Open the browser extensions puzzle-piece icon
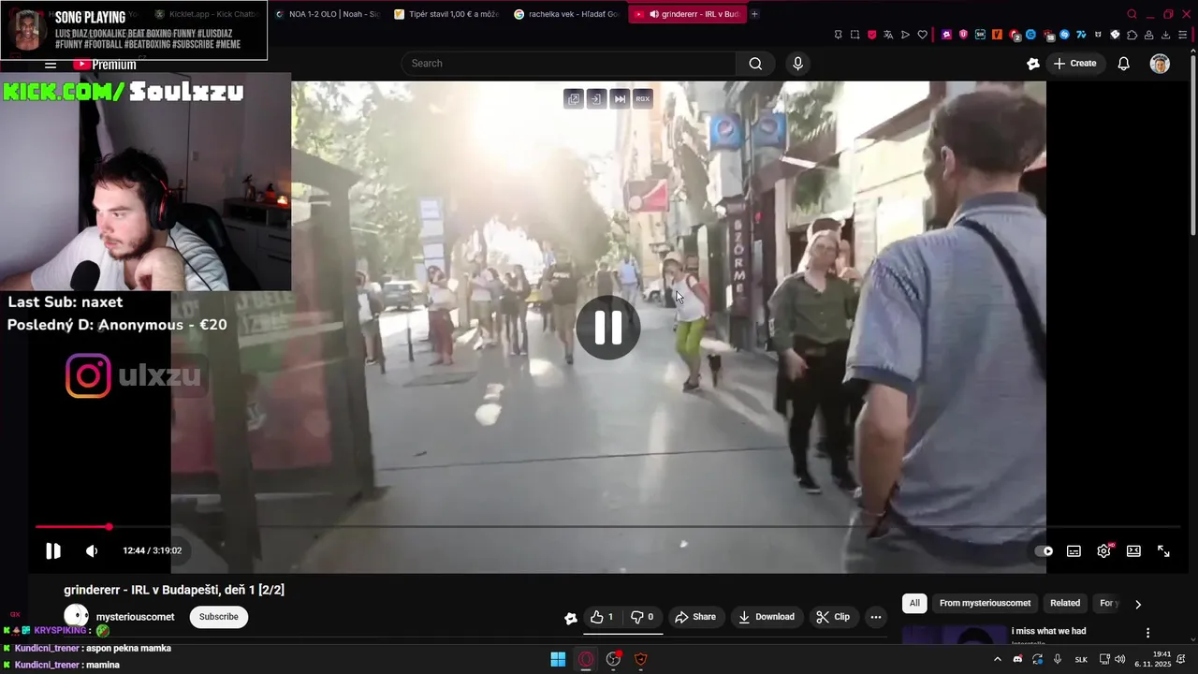Screen dimensions: 1198x674 tap(1132, 35)
